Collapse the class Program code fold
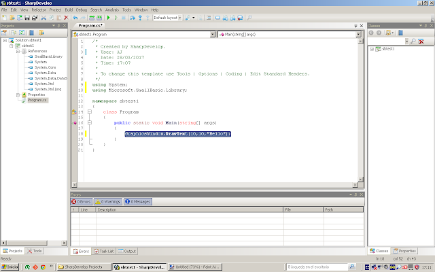Image resolution: width=435 pixels, height=272 pixels. [90, 112]
